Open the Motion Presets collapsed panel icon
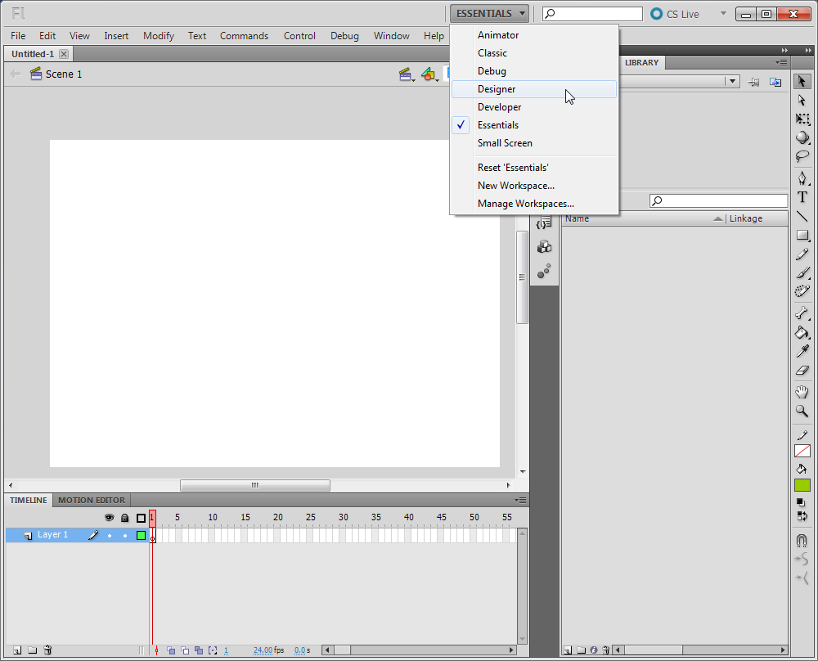Viewport: 818px width, 661px height. click(544, 271)
